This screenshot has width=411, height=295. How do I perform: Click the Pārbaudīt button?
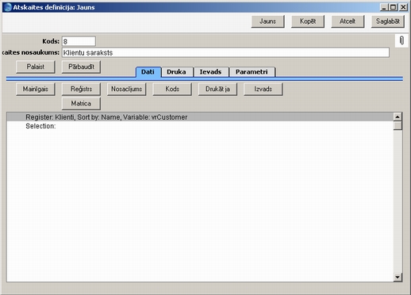click(81, 67)
